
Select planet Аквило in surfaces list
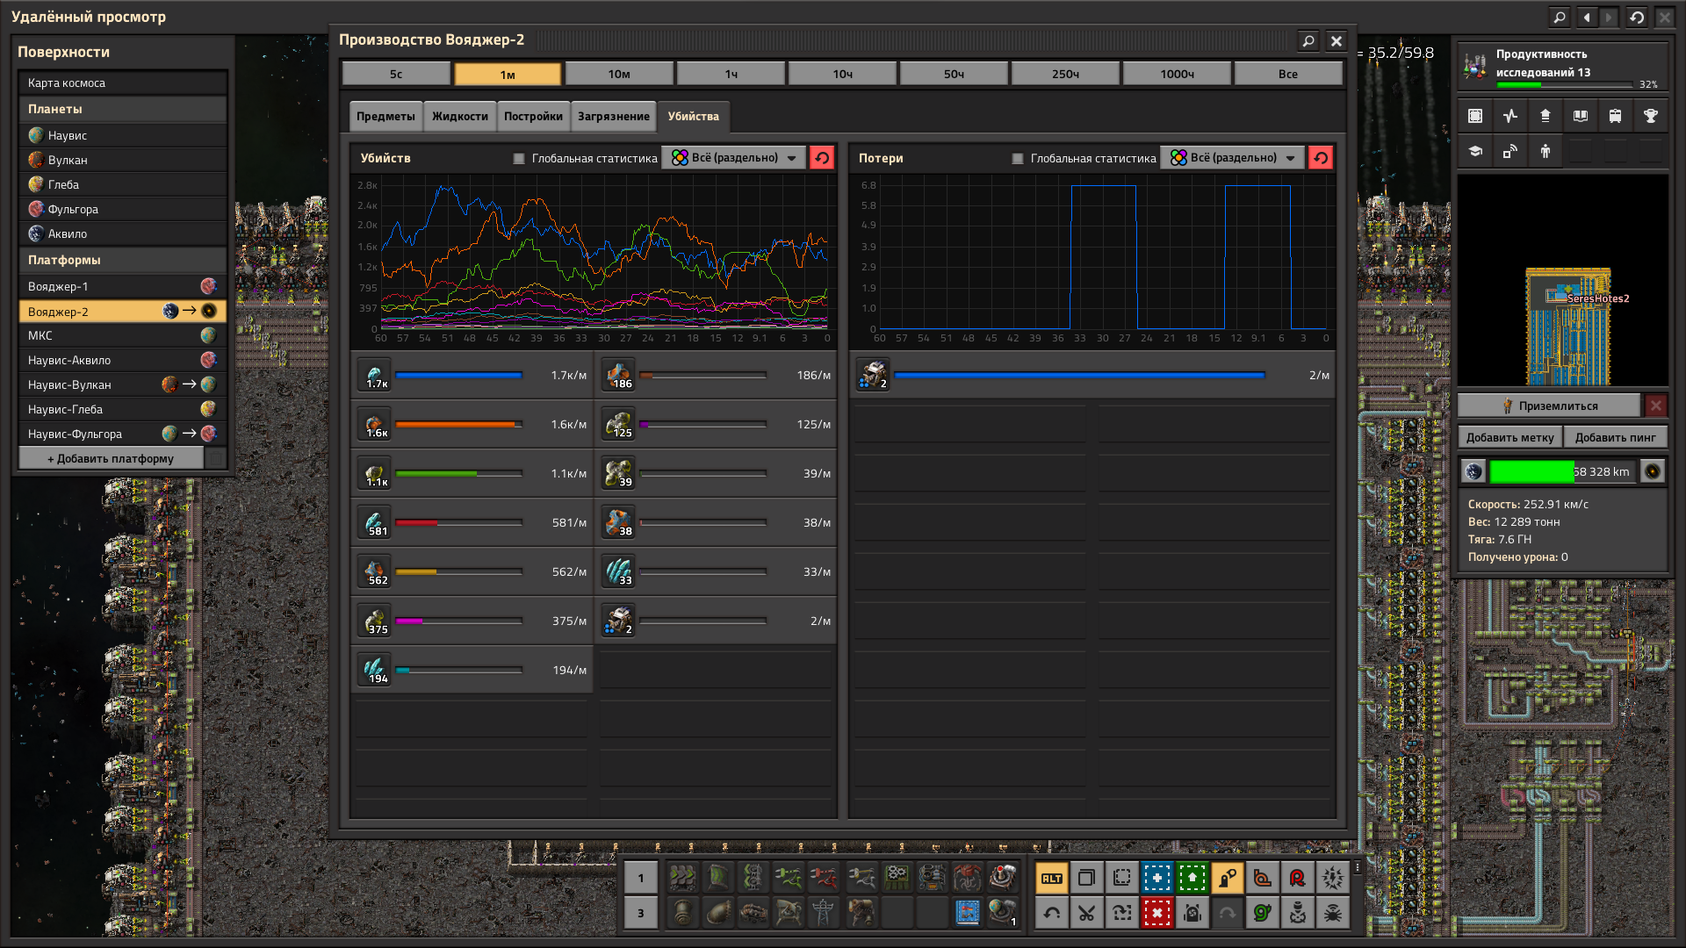[123, 233]
